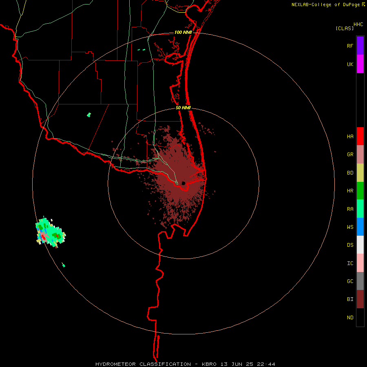Image resolution: width=367 pixels, height=367 pixels.
Task: Click the BD legend label
Action: click(350, 173)
